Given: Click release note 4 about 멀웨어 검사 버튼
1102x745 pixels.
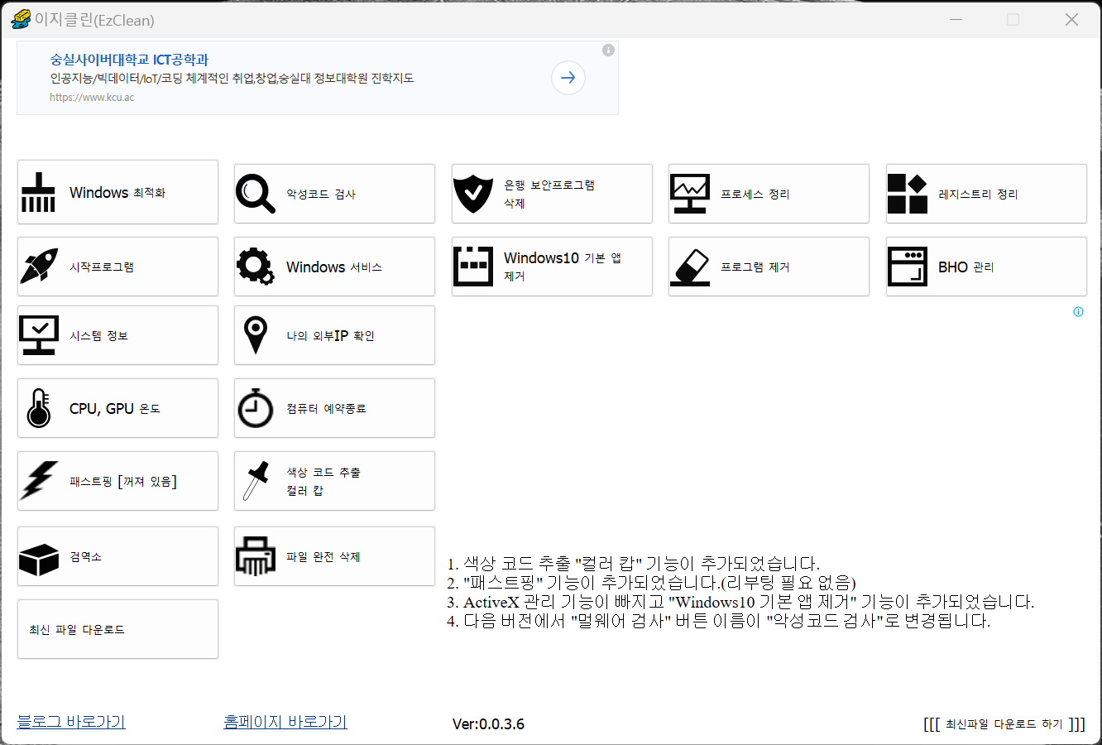Looking at the screenshot, I should (718, 622).
